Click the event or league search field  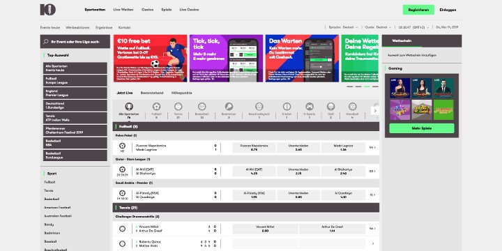75,42
